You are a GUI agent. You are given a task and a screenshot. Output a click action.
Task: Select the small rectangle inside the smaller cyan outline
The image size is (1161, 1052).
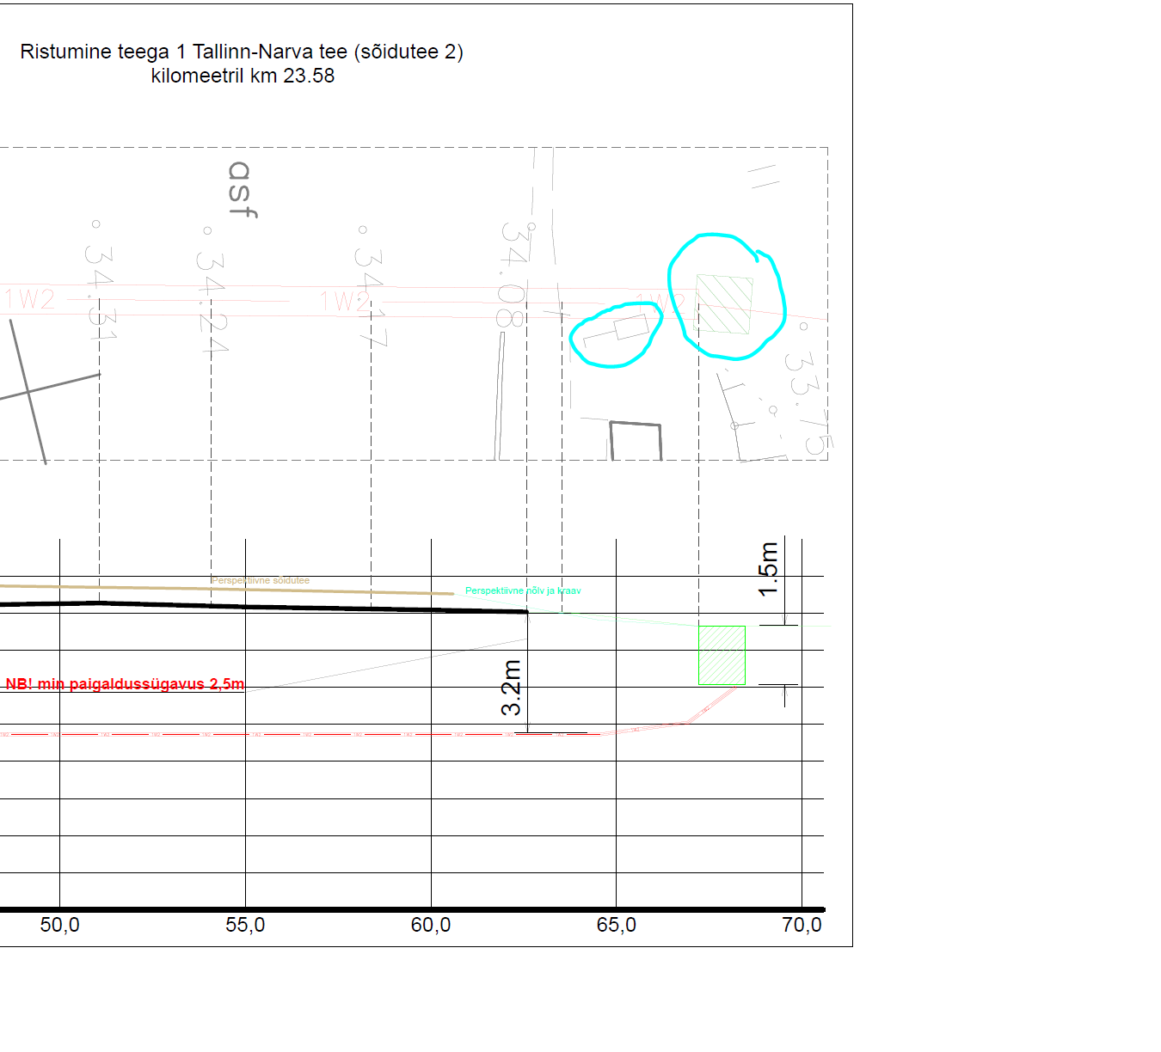(631, 327)
